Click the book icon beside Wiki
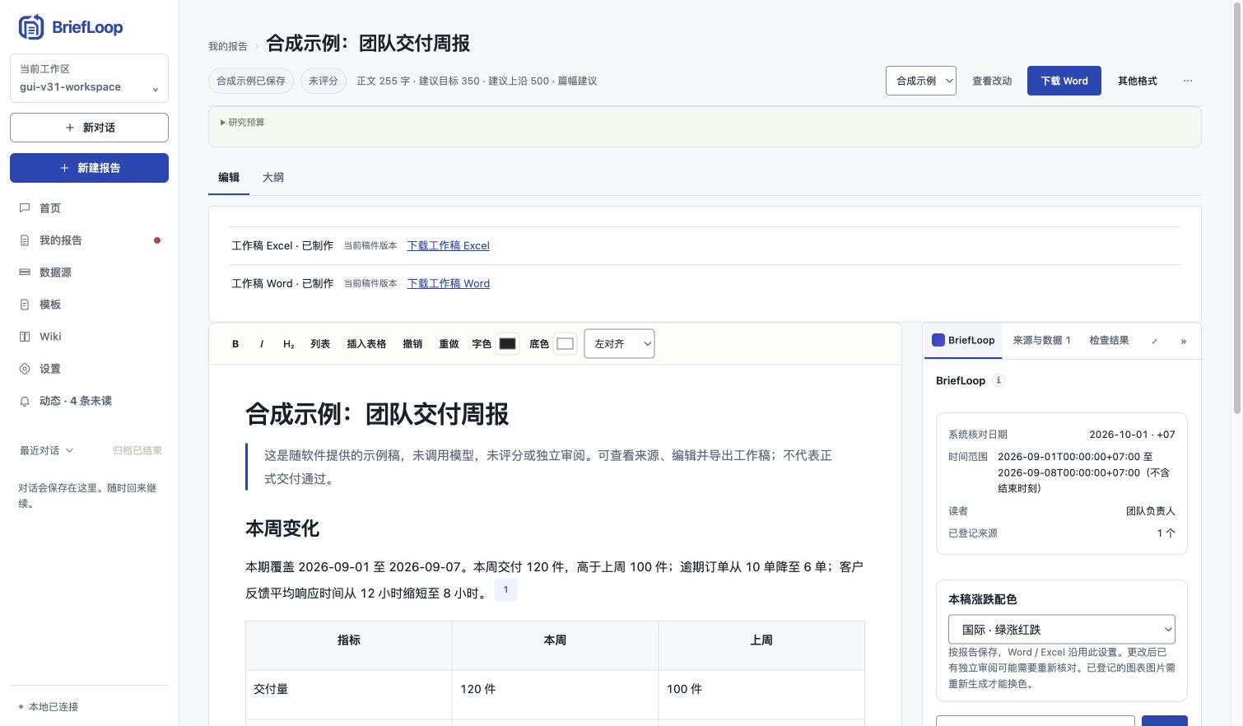Image resolution: width=1243 pixels, height=726 pixels. coord(25,337)
